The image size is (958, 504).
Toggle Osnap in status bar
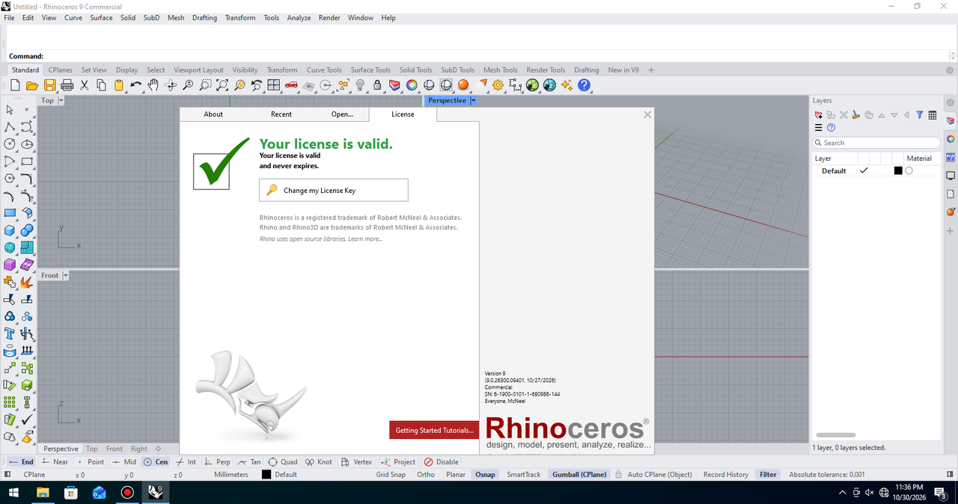pos(485,474)
